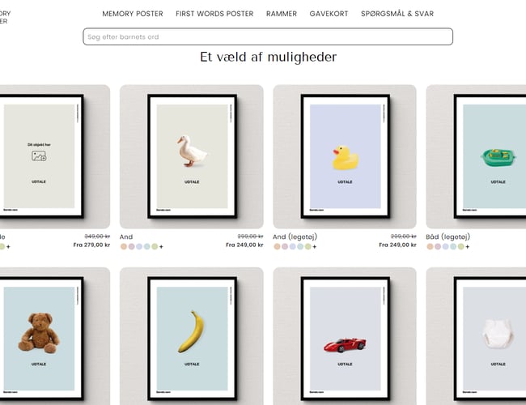
Task: Select the green swatch under And
Action: point(155,246)
